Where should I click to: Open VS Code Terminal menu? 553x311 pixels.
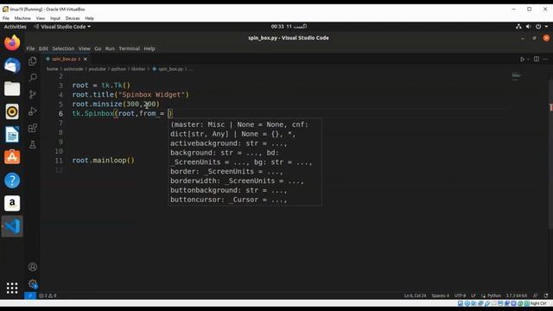129,48
